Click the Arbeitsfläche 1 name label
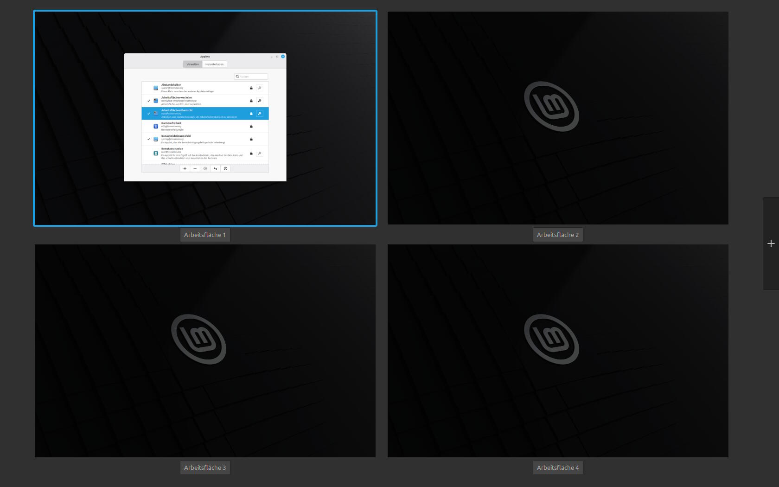The height and width of the screenshot is (487, 779). (x=205, y=235)
